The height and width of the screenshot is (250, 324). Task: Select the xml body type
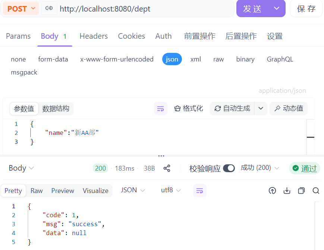(195, 59)
